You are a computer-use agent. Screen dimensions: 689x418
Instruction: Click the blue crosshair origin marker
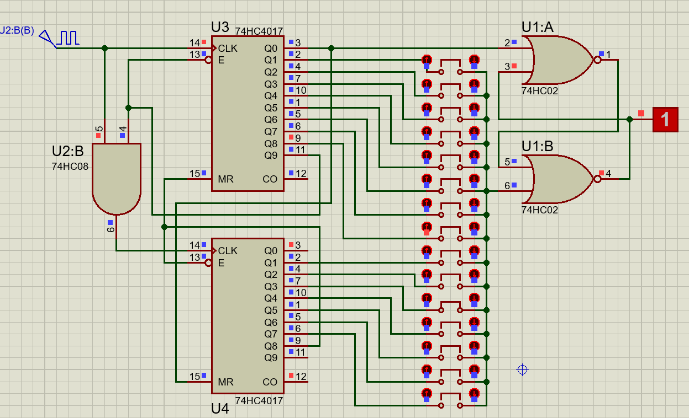tap(522, 369)
